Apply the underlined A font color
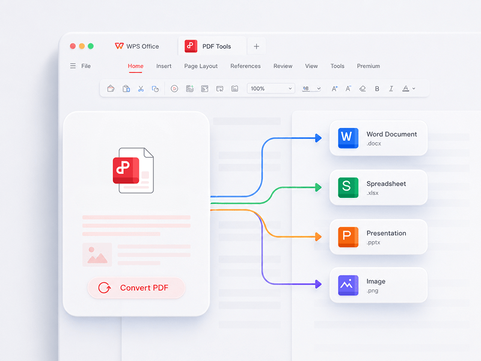Screen dimensions: 481x361 [x=405, y=88]
